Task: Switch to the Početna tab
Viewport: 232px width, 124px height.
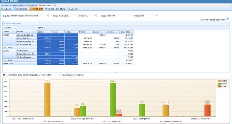Action: coord(5,5)
